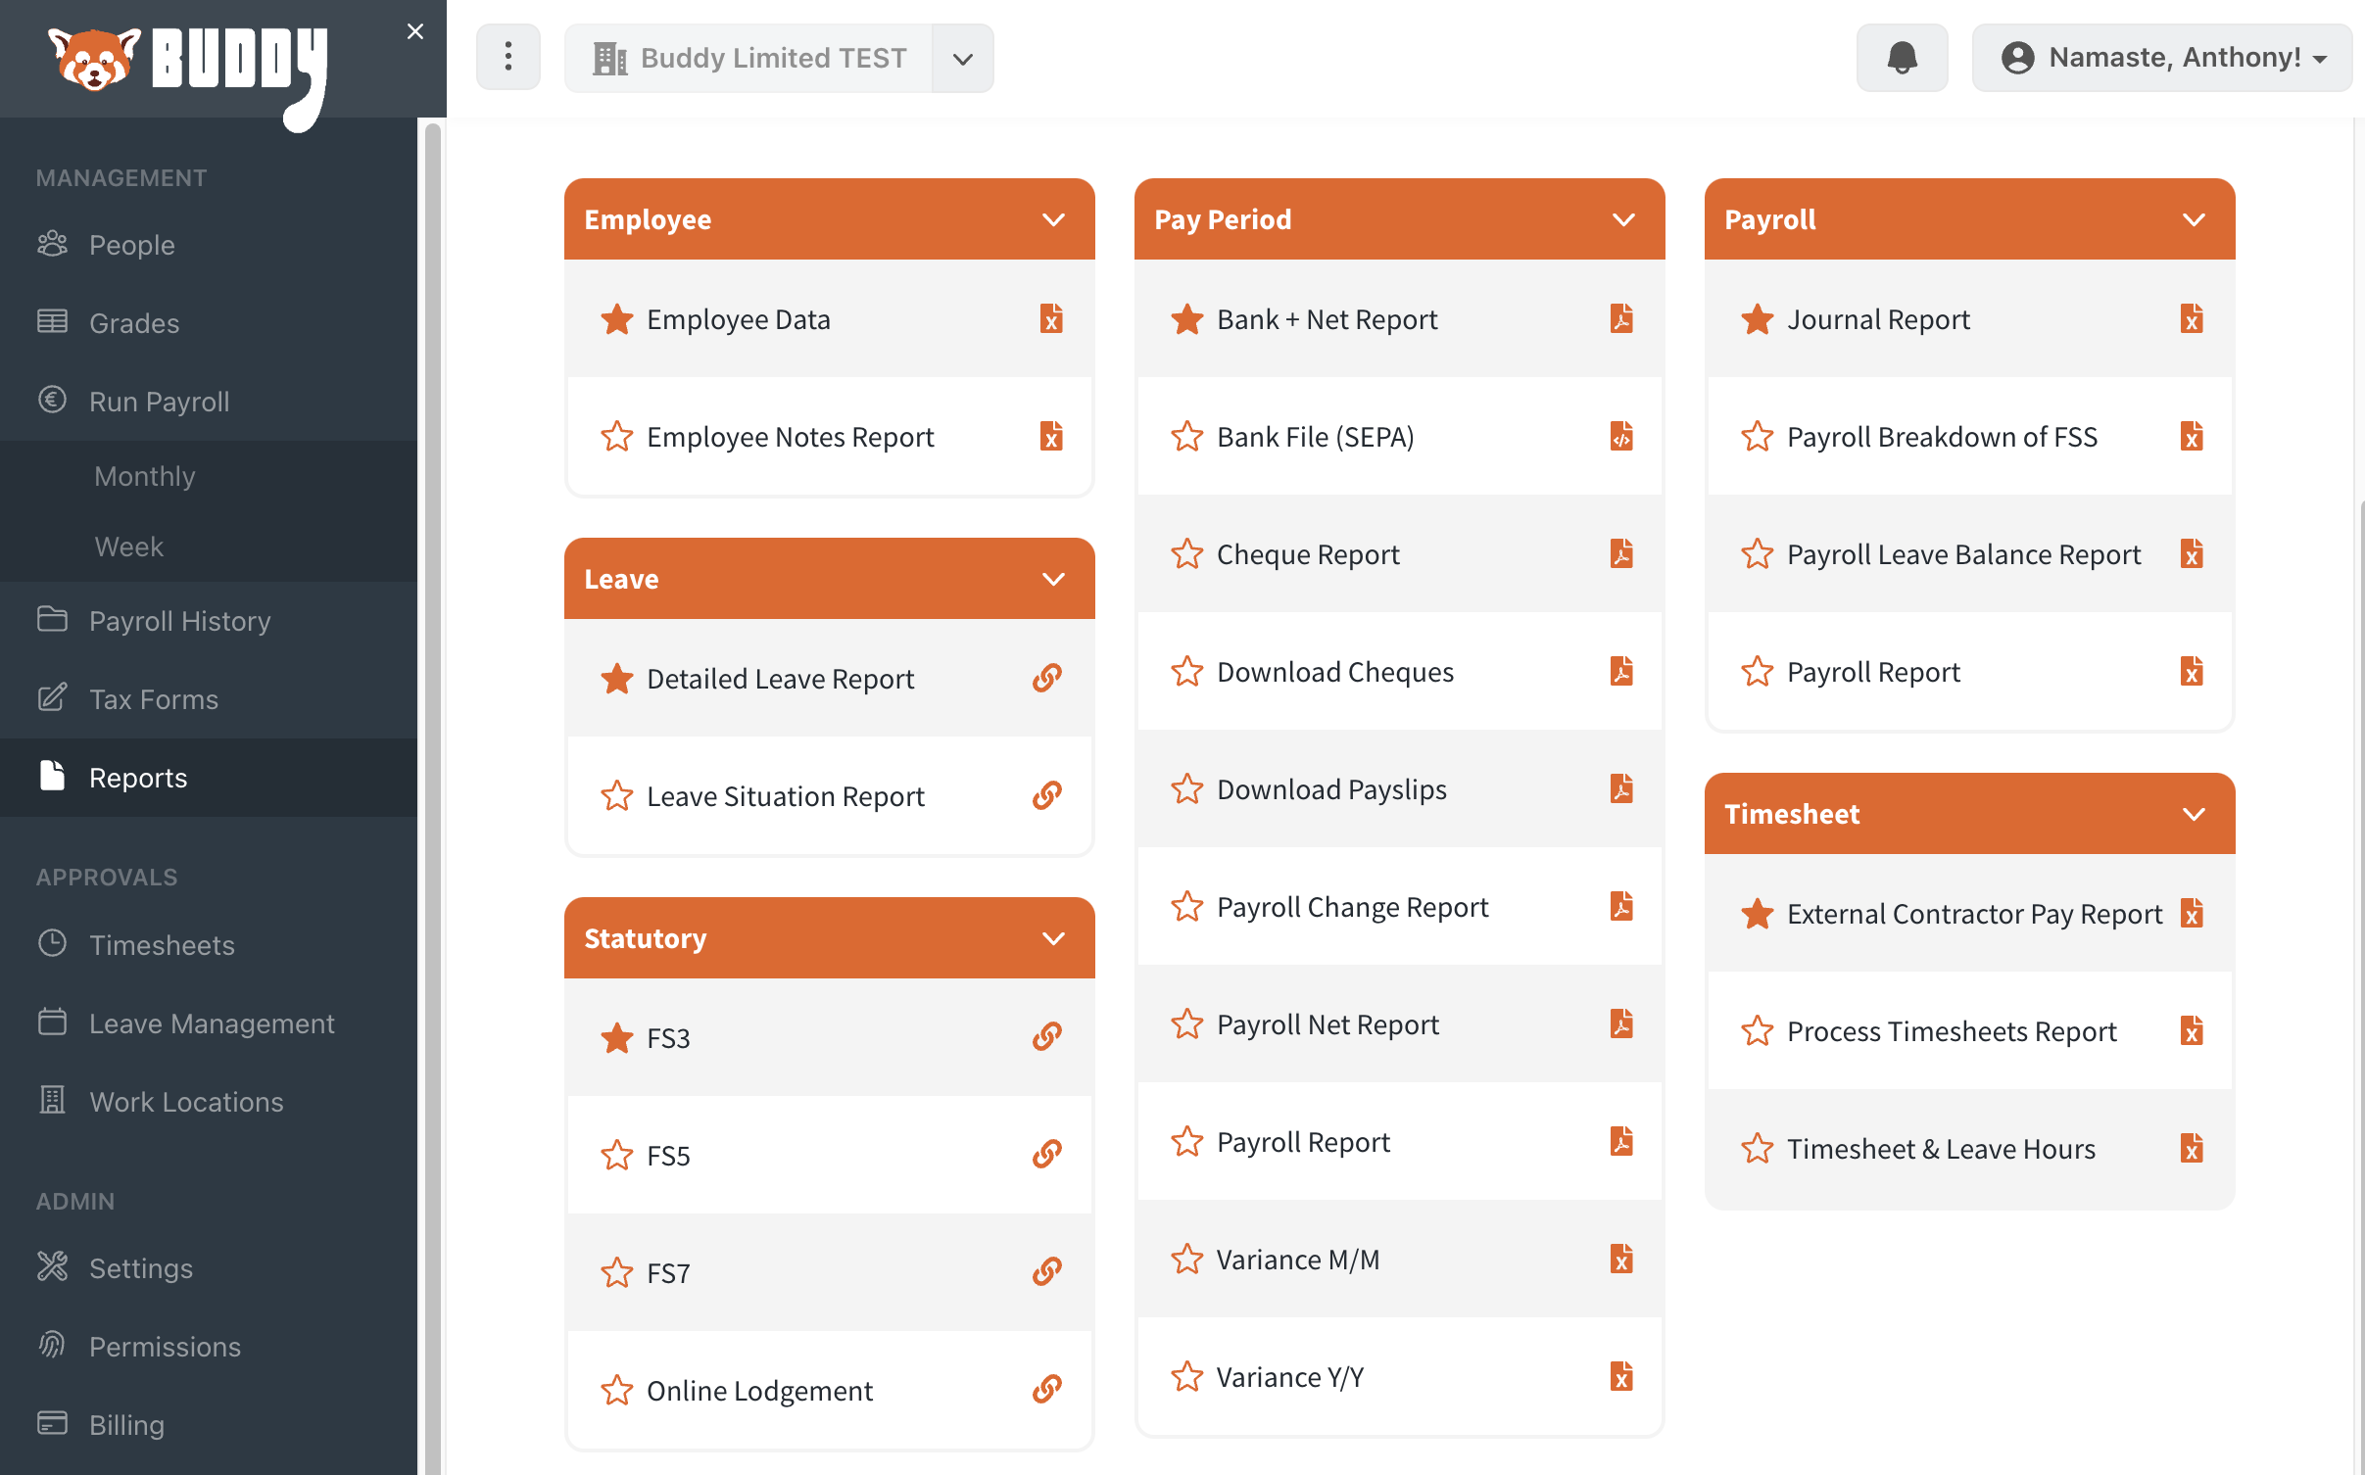This screenshot has width=2365, height=1475.
Task: Select the Run Payroll euro icon
Action: [x=52, y=400]
